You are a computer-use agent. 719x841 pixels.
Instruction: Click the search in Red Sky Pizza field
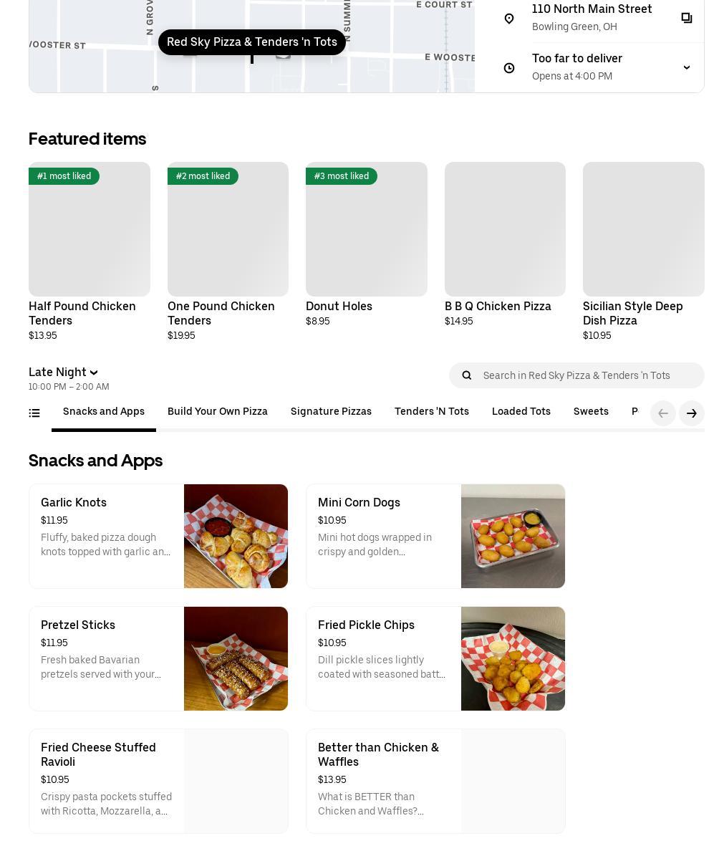(x=587, y=375)
